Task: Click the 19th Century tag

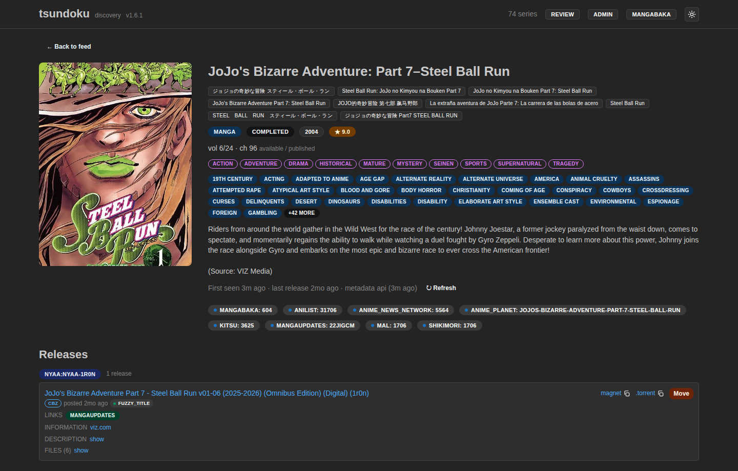Action: [x=233, y=179]
